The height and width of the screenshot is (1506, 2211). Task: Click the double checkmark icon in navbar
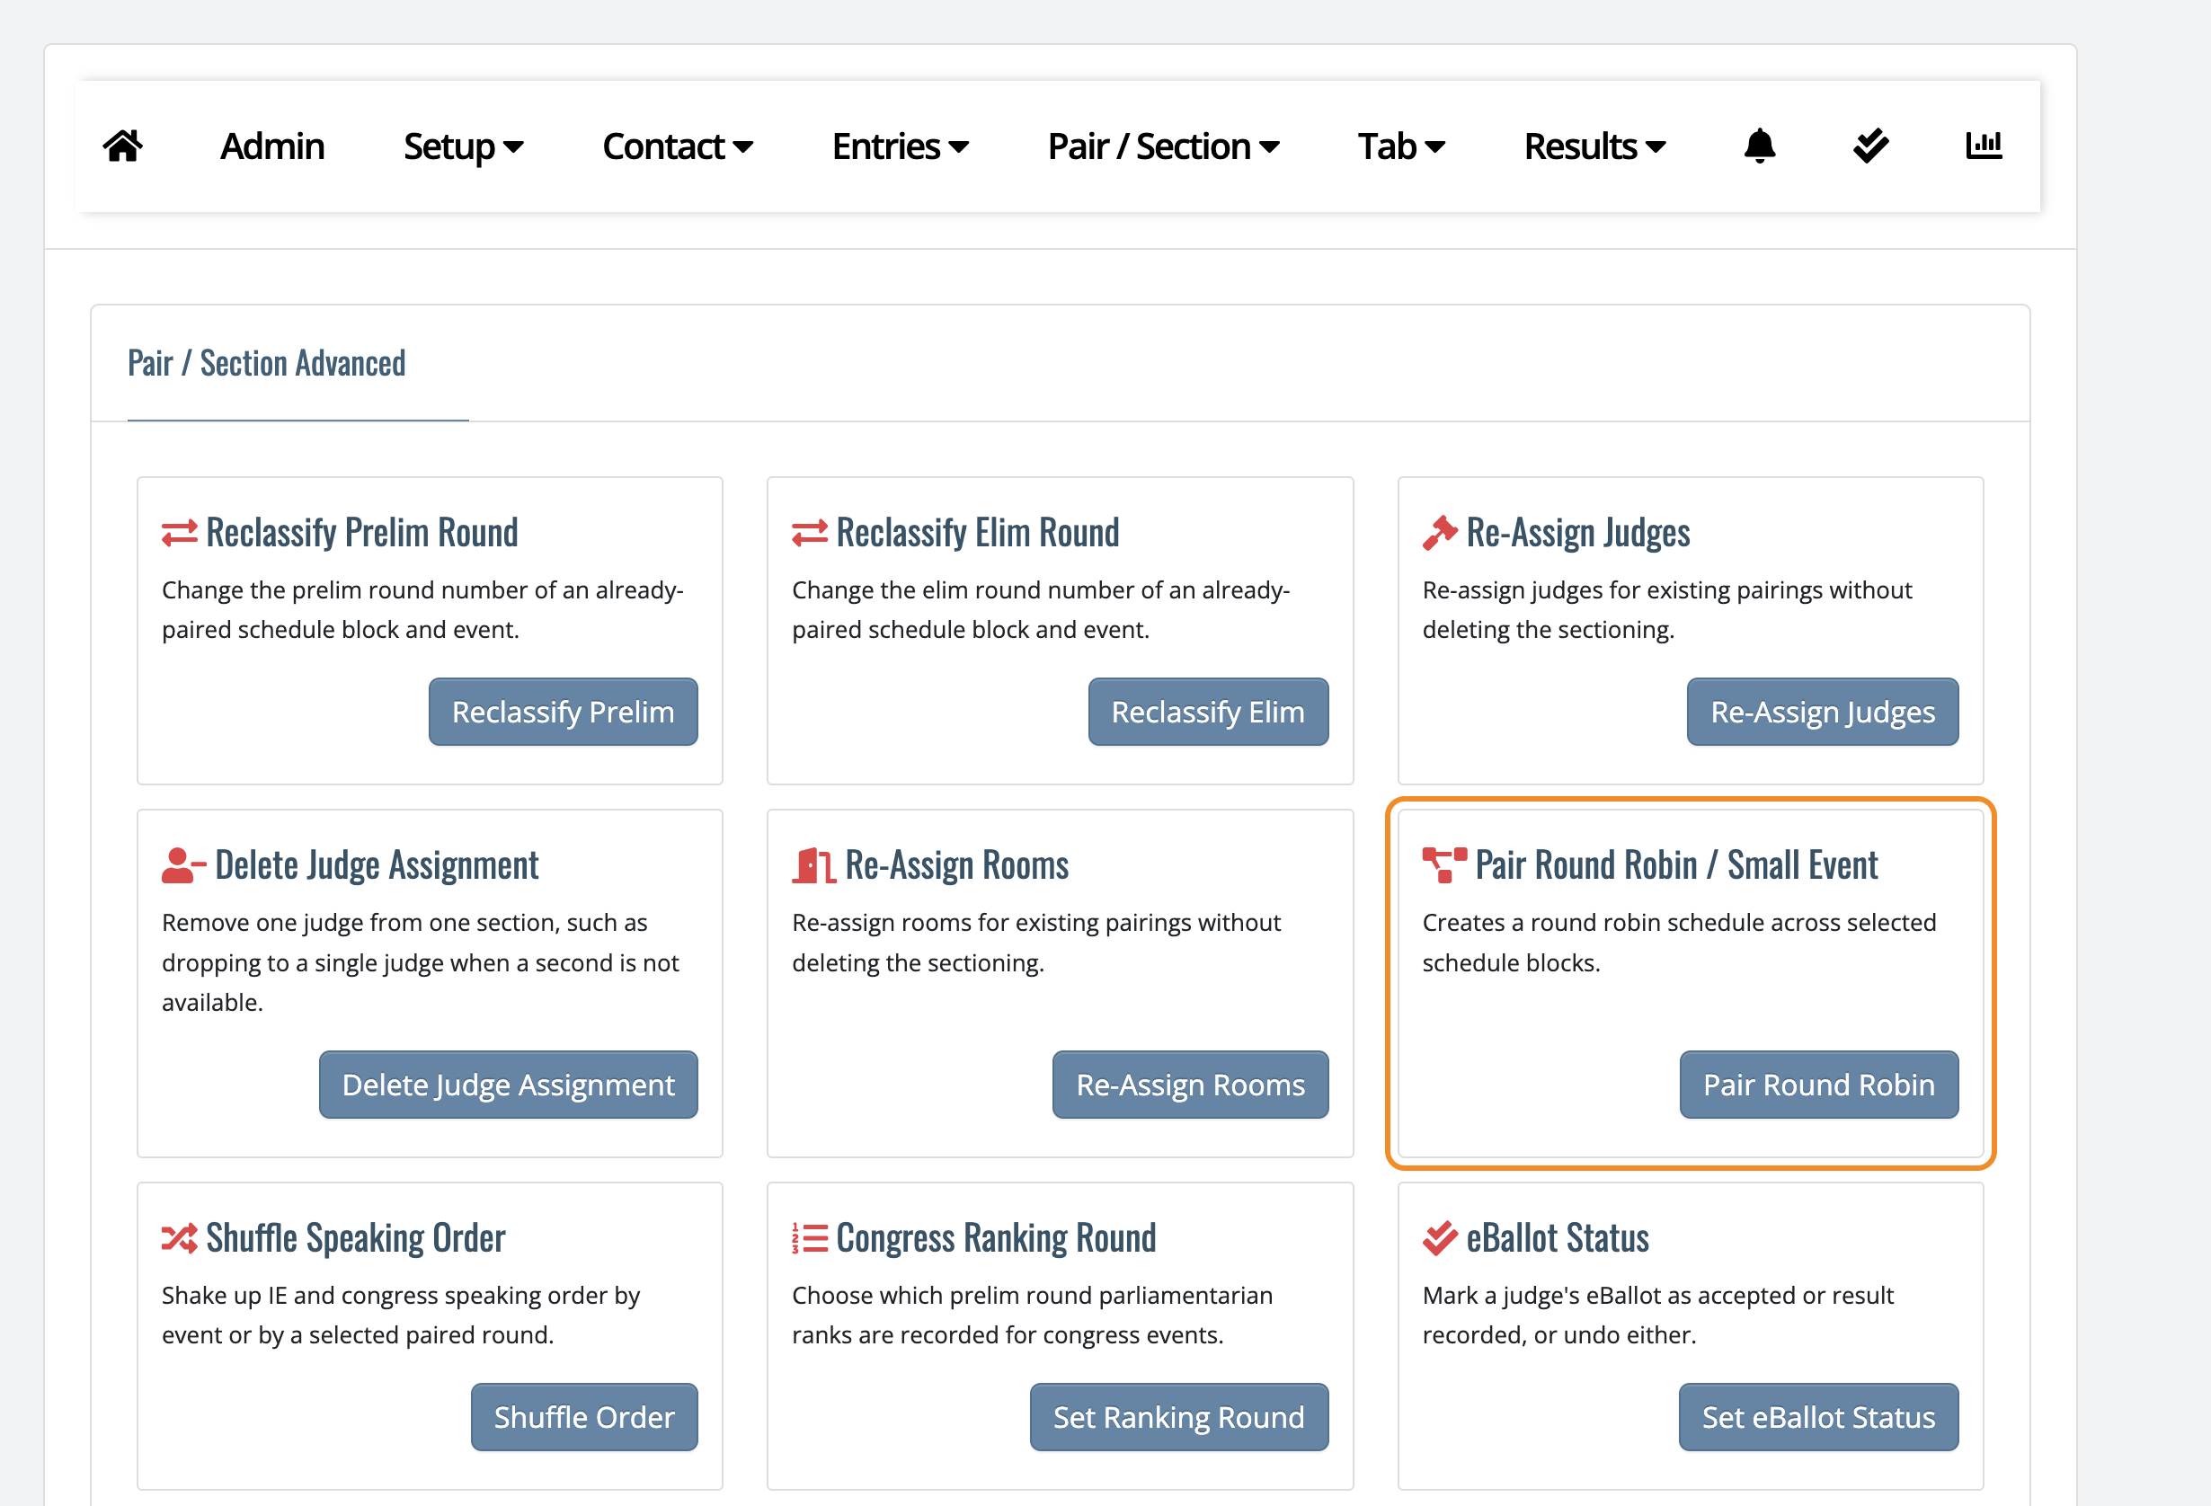click(1870, 146)
